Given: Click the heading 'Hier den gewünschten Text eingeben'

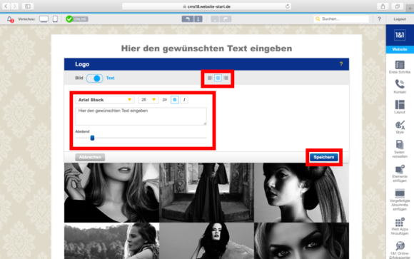Looking at the screenshot, I should (206, 49).
